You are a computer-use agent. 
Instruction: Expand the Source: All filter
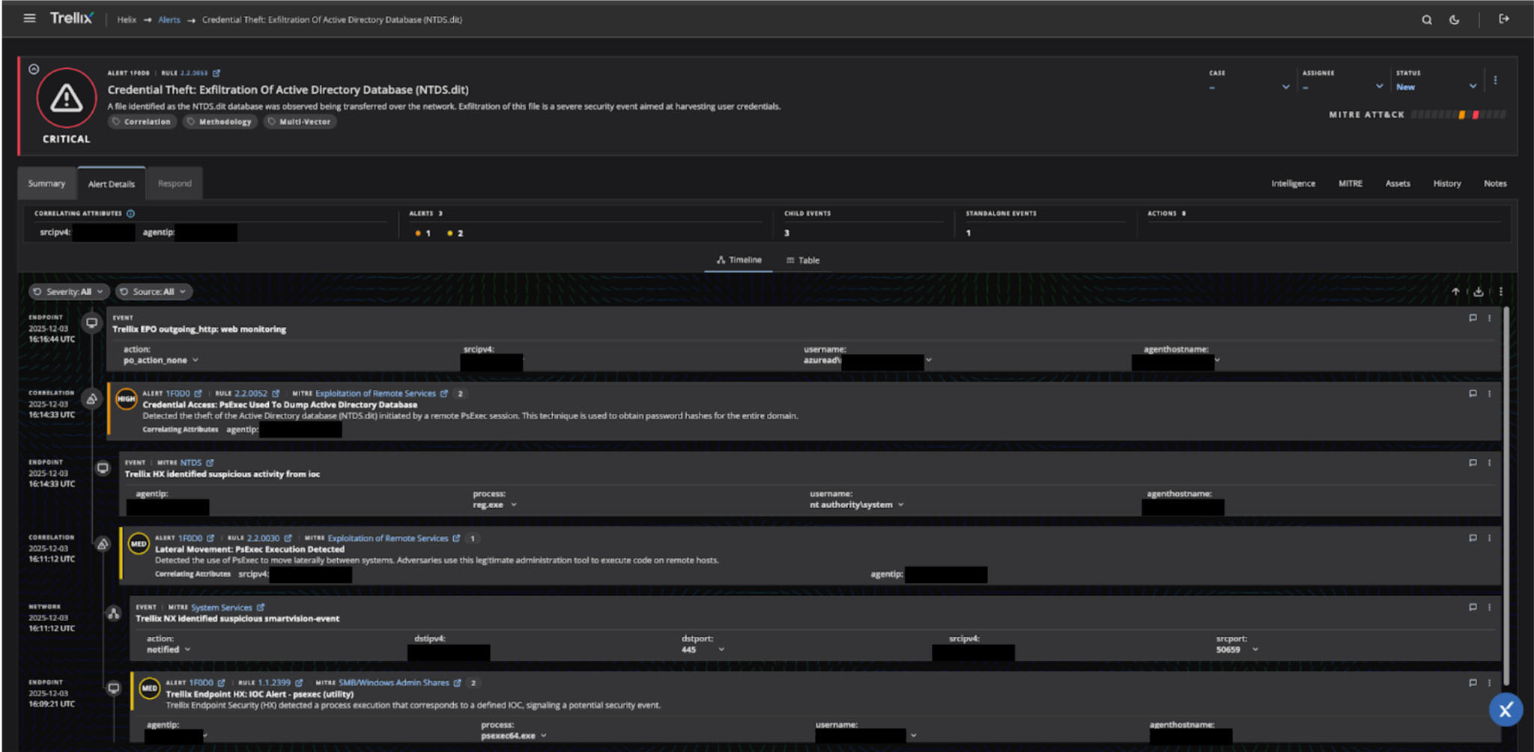153,292
